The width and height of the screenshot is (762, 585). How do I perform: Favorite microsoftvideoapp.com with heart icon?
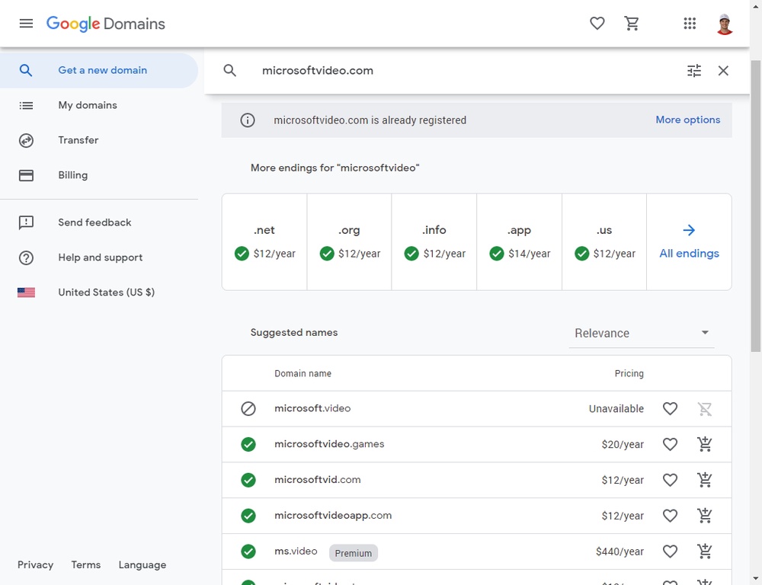[670, 516]
